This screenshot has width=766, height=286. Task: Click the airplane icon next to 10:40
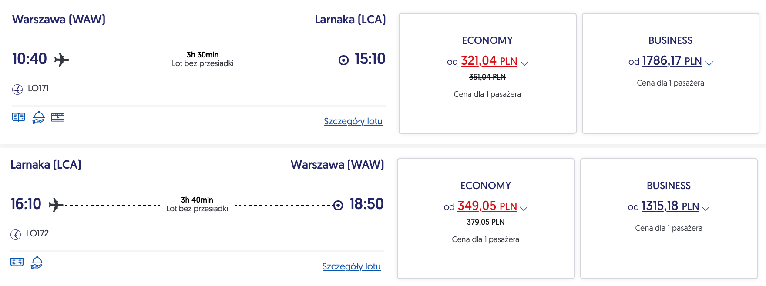[61, 60]
